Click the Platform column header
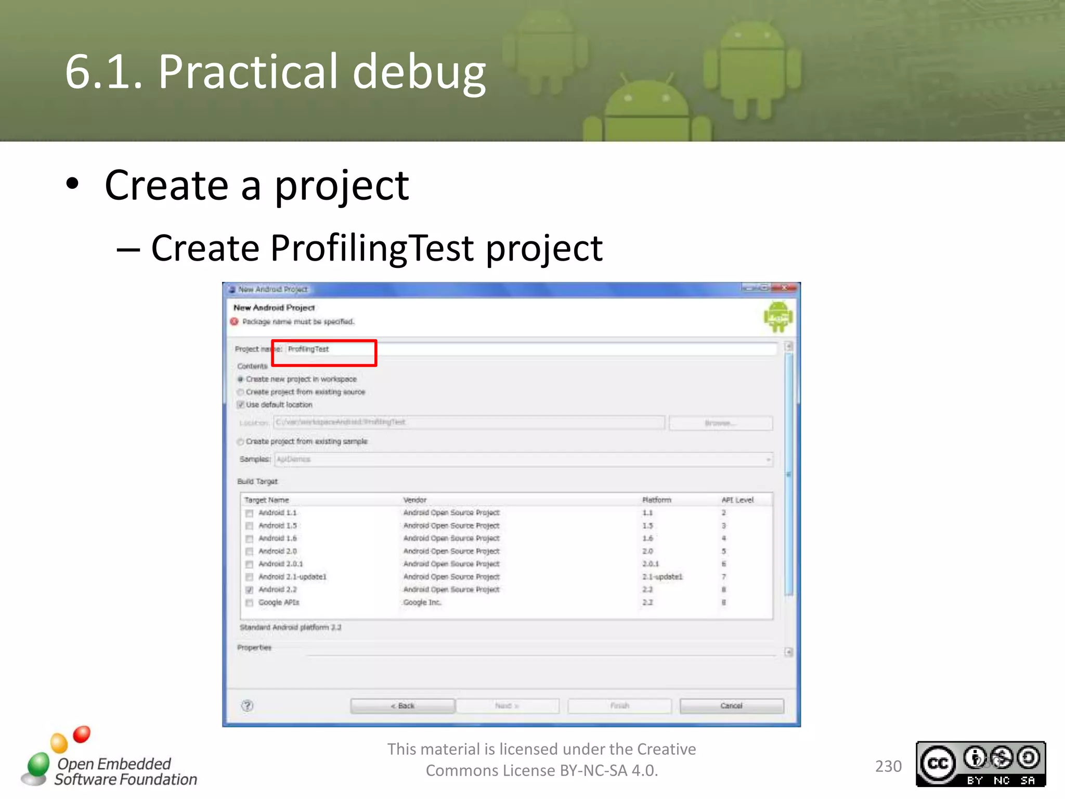Screen dimensions: 1065x799 click(657, 500)
